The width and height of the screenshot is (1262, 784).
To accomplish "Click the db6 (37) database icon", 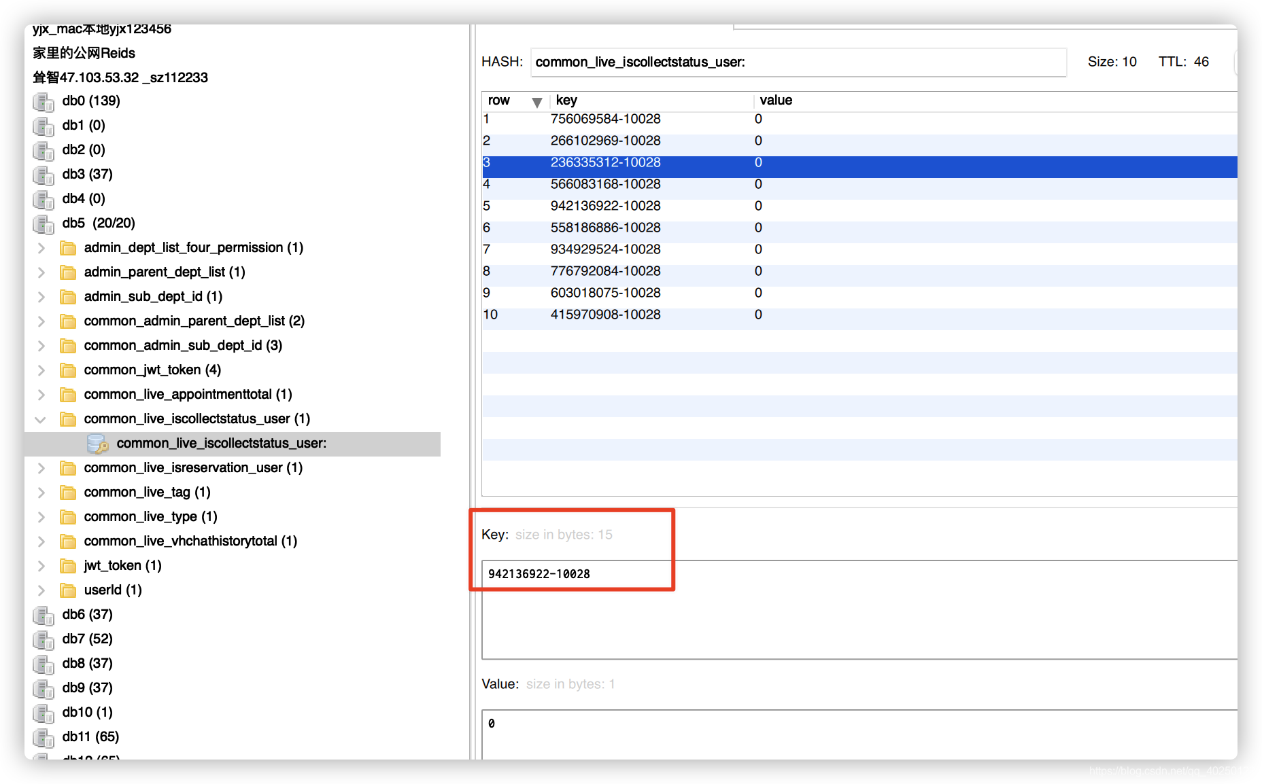I will coord(44,616).
